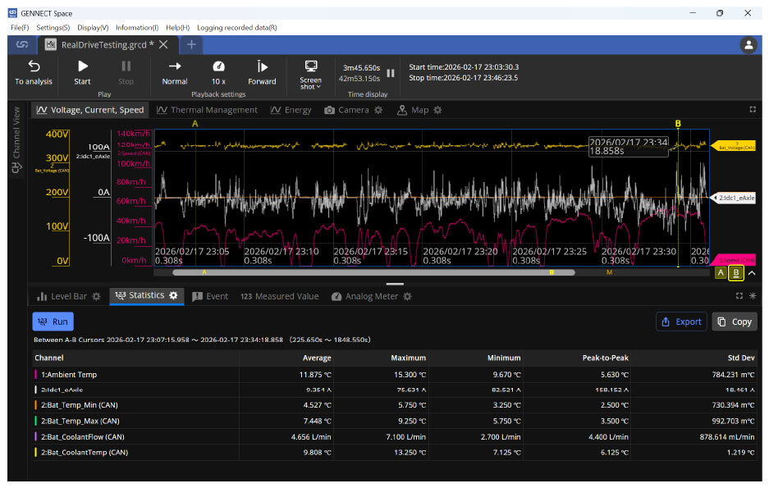Select Voltage, Current, Speed tab

[90, 110]
